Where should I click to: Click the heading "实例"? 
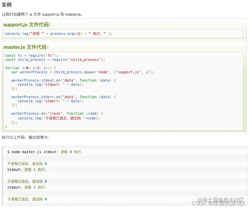click(7, 5)
